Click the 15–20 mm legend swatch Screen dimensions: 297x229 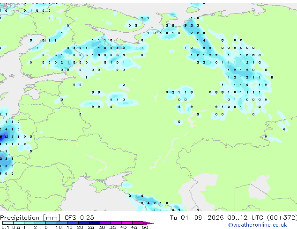[x=73, y=223]
